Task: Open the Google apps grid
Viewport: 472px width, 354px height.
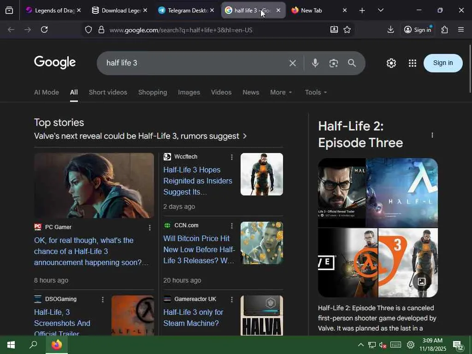Action: (413, 63)
